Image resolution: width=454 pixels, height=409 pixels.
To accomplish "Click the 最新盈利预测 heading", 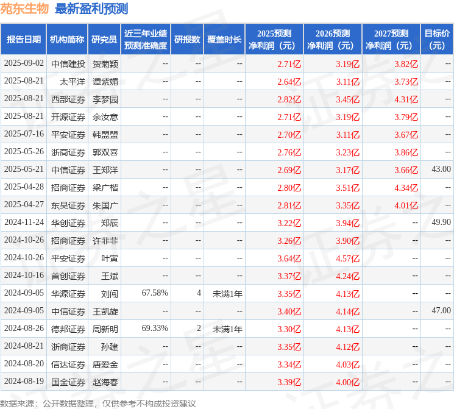I will [x=91, y=9].
